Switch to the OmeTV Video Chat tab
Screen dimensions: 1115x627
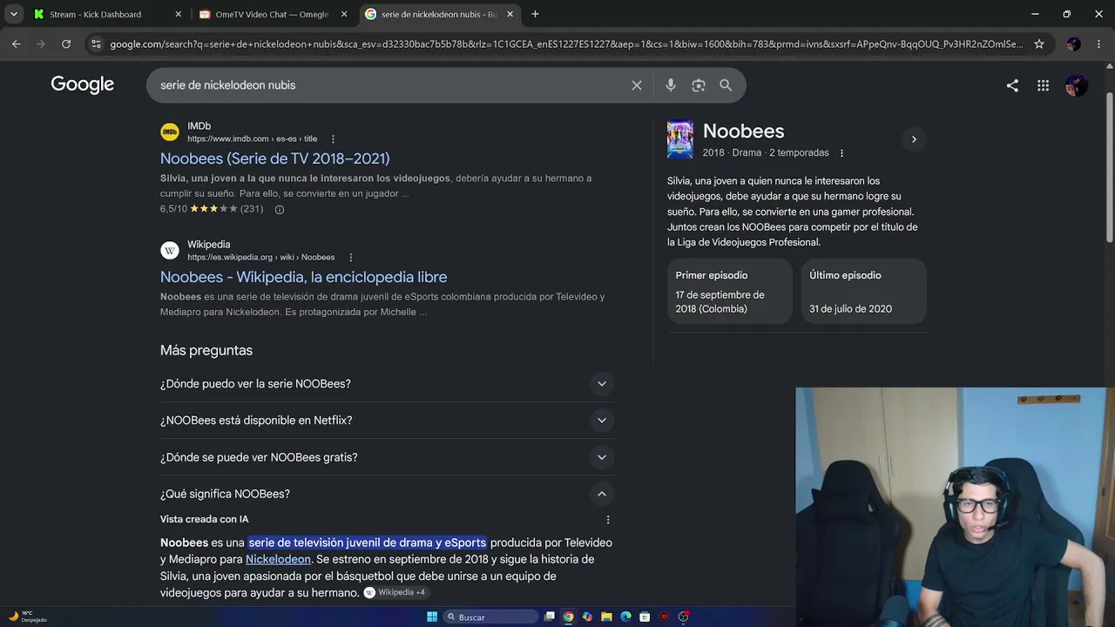point(272,14)
